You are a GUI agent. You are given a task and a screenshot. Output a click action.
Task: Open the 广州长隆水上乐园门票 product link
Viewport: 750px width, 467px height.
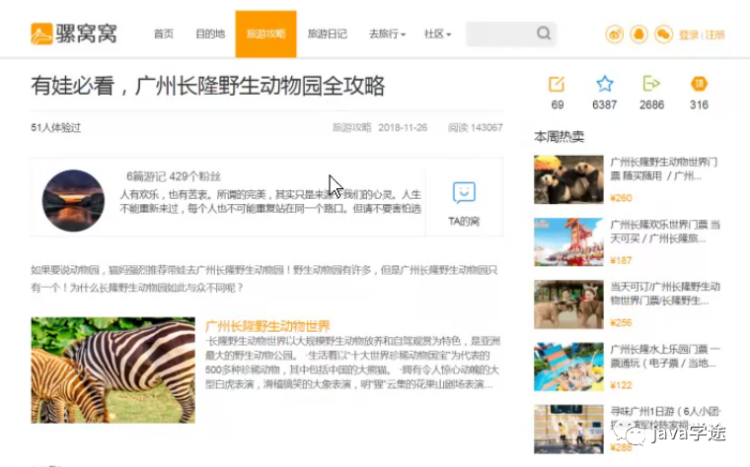pos(665,357)
